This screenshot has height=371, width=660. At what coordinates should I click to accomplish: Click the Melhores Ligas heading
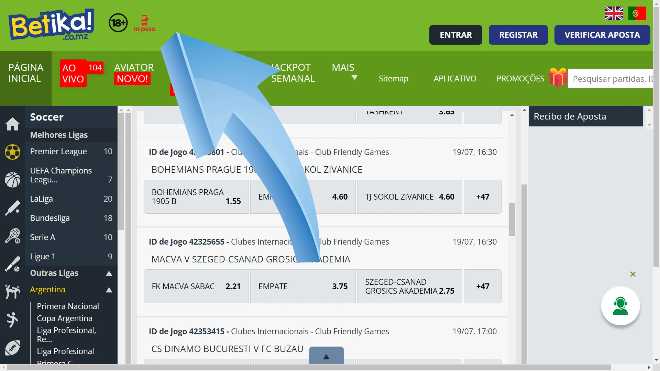(59, 135)
